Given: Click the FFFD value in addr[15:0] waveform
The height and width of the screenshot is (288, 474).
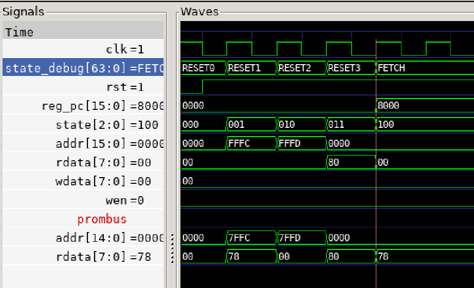Looking at the screenshot, I should [289, 143].
